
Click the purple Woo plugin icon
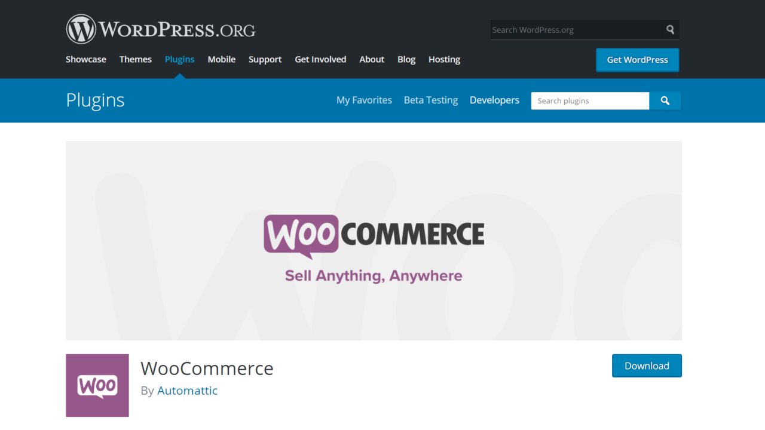click(x=97, y=385)
